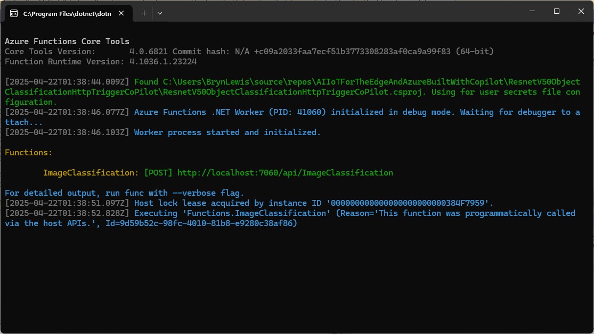Close the dotnet terminal tab
Screen dimensions: 594x334
[x=124, y=13]
